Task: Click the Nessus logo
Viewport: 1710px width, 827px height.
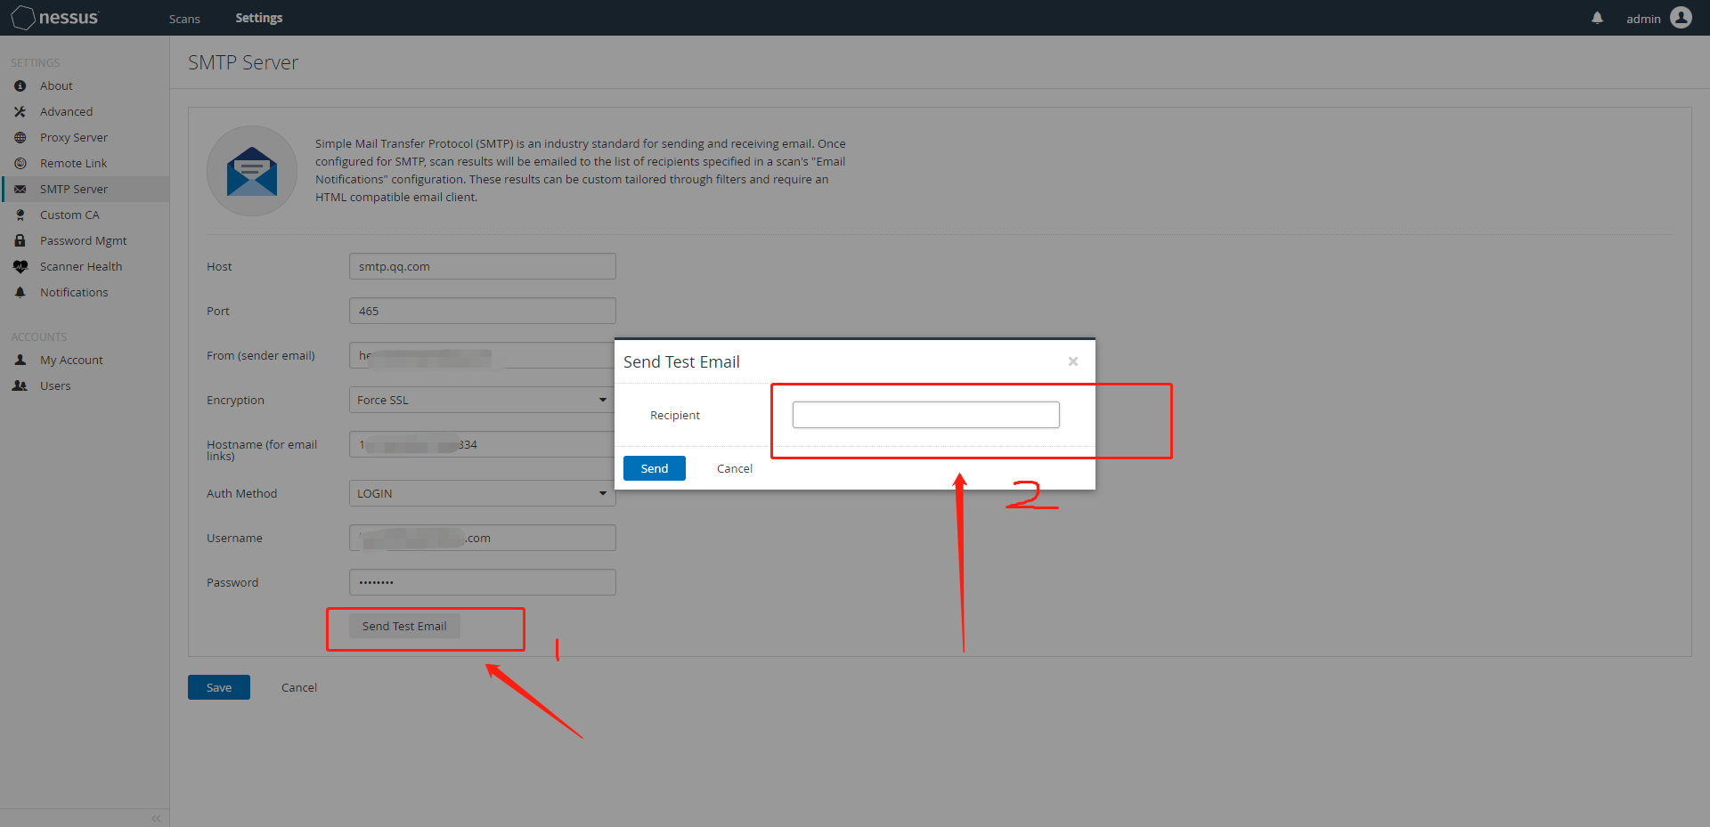Action: pos(55,18)
